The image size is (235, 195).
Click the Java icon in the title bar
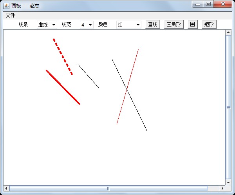(6, 6)
